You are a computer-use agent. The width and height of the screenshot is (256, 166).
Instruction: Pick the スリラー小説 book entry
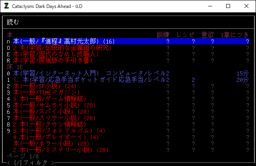click(53, 118)
